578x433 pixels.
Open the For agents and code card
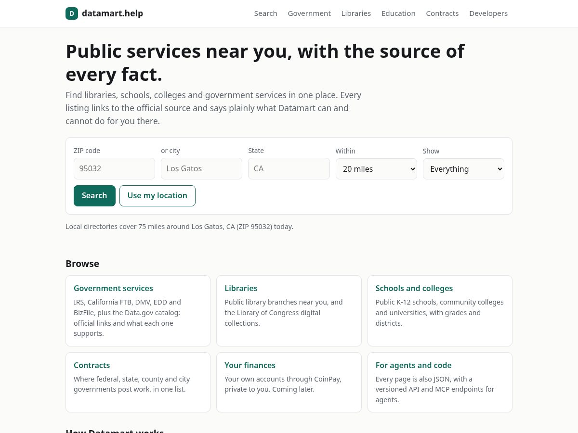(440, 382)
